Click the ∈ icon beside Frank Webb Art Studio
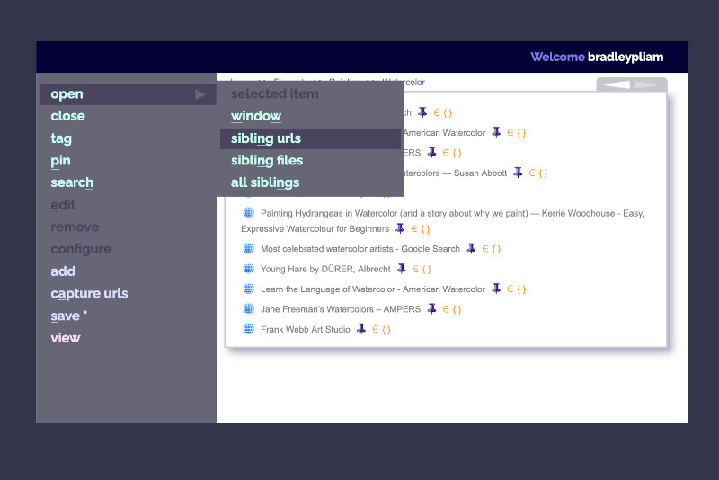 [375, 329]
